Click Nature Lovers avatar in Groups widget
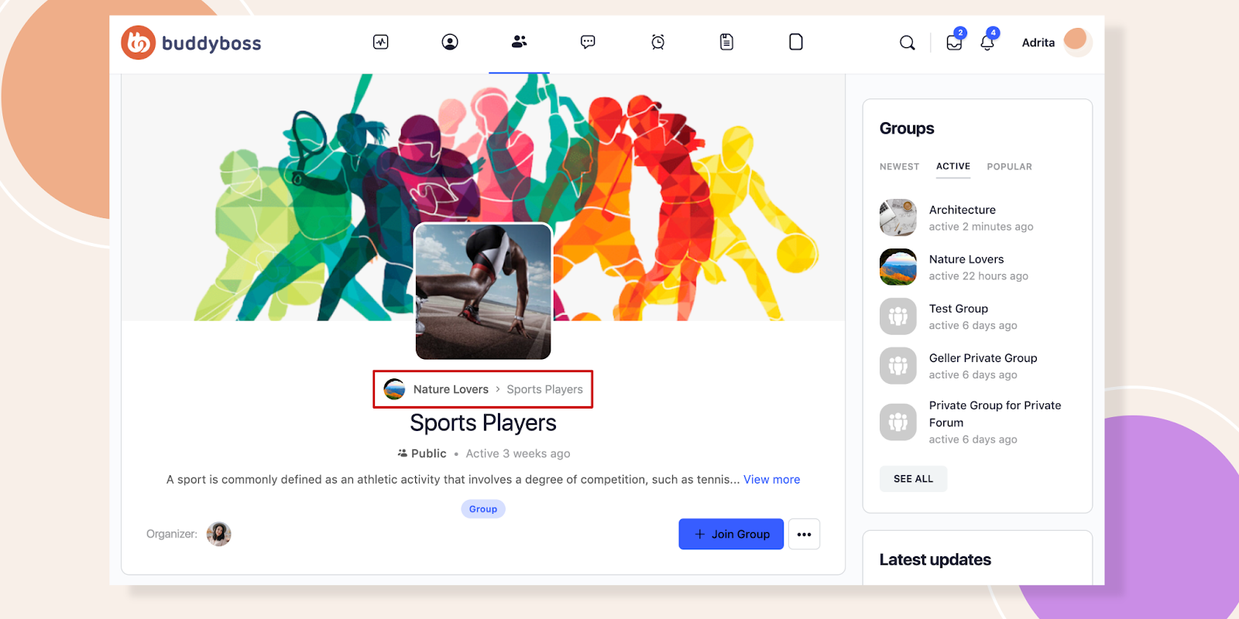This screenshot has height=619, width=1239. tap(898, 267)
